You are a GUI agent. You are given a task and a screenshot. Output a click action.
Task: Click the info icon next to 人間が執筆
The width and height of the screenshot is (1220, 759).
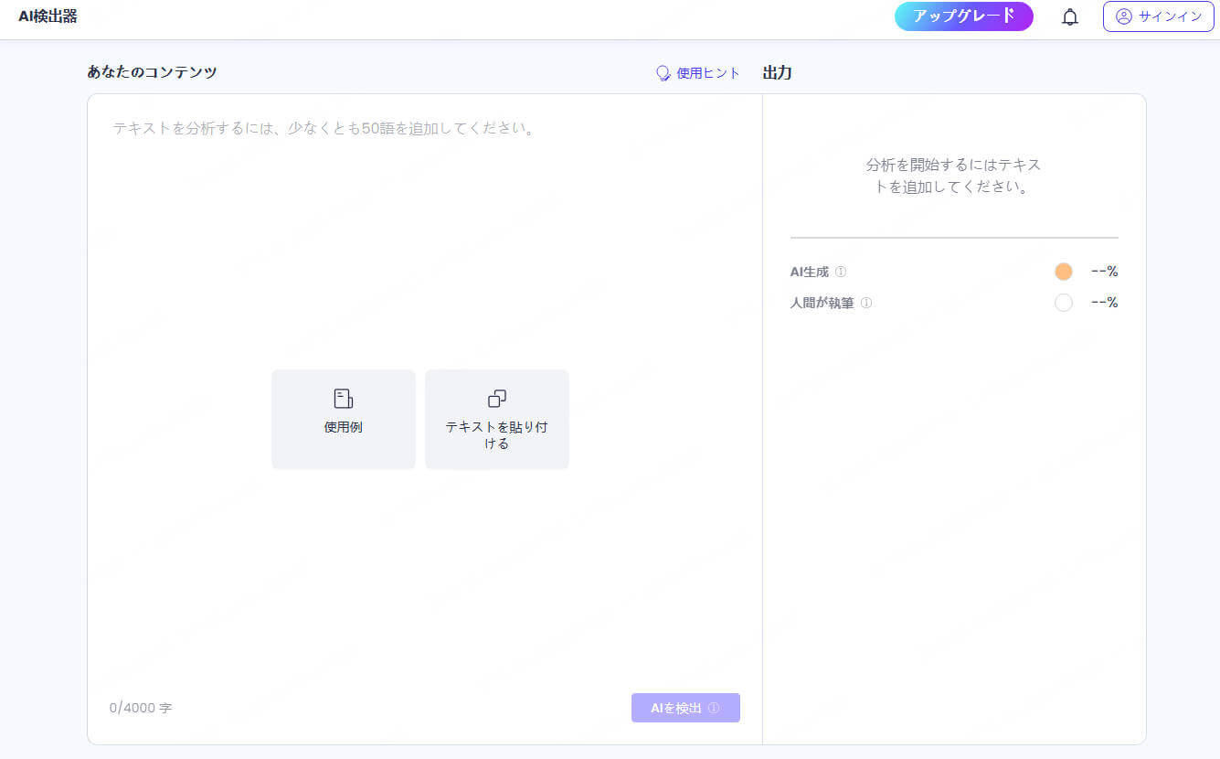[x=866, y=303]
